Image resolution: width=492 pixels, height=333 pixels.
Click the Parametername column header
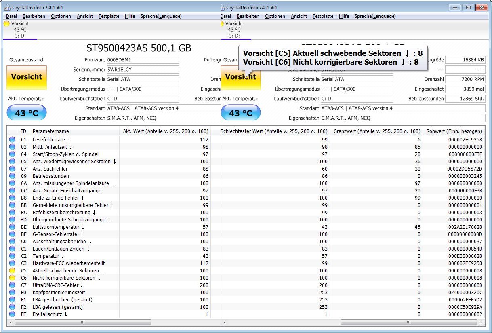click(x=75, y=131)
